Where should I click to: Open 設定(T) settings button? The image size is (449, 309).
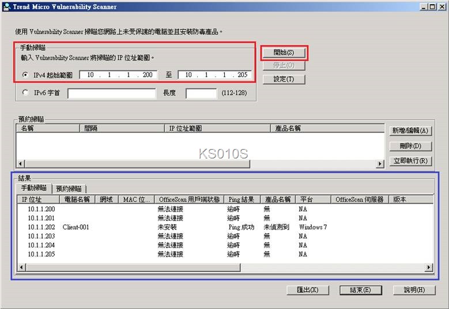point(283,79)
